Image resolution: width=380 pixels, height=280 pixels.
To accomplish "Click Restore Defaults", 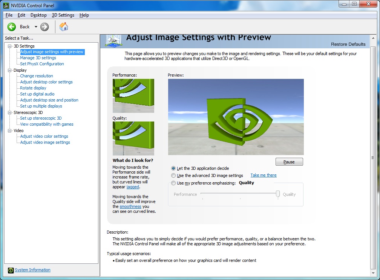I will [348, 44].
